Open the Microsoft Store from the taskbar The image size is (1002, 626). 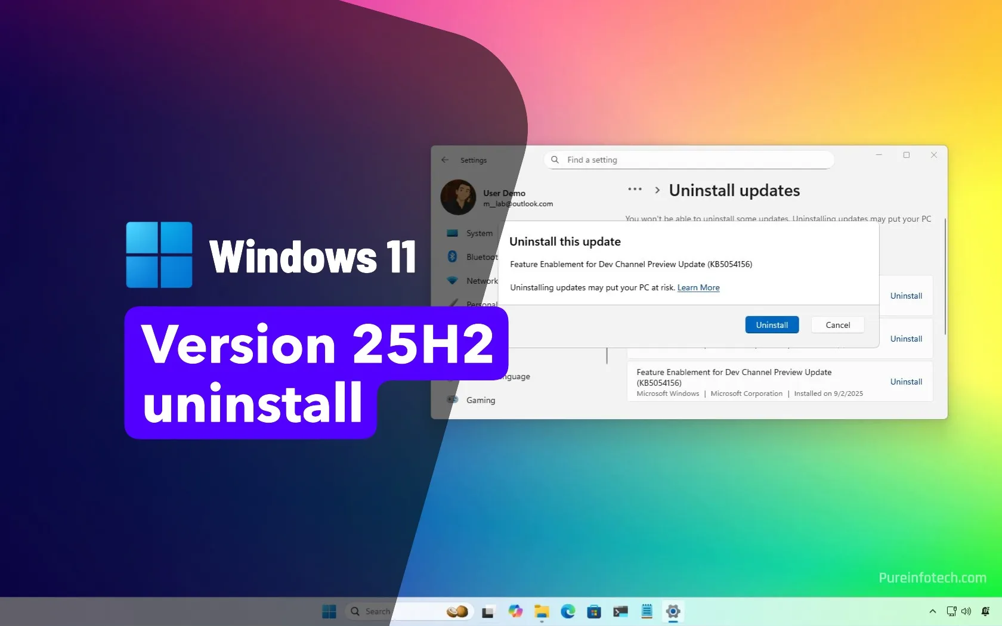coord(593,611)
